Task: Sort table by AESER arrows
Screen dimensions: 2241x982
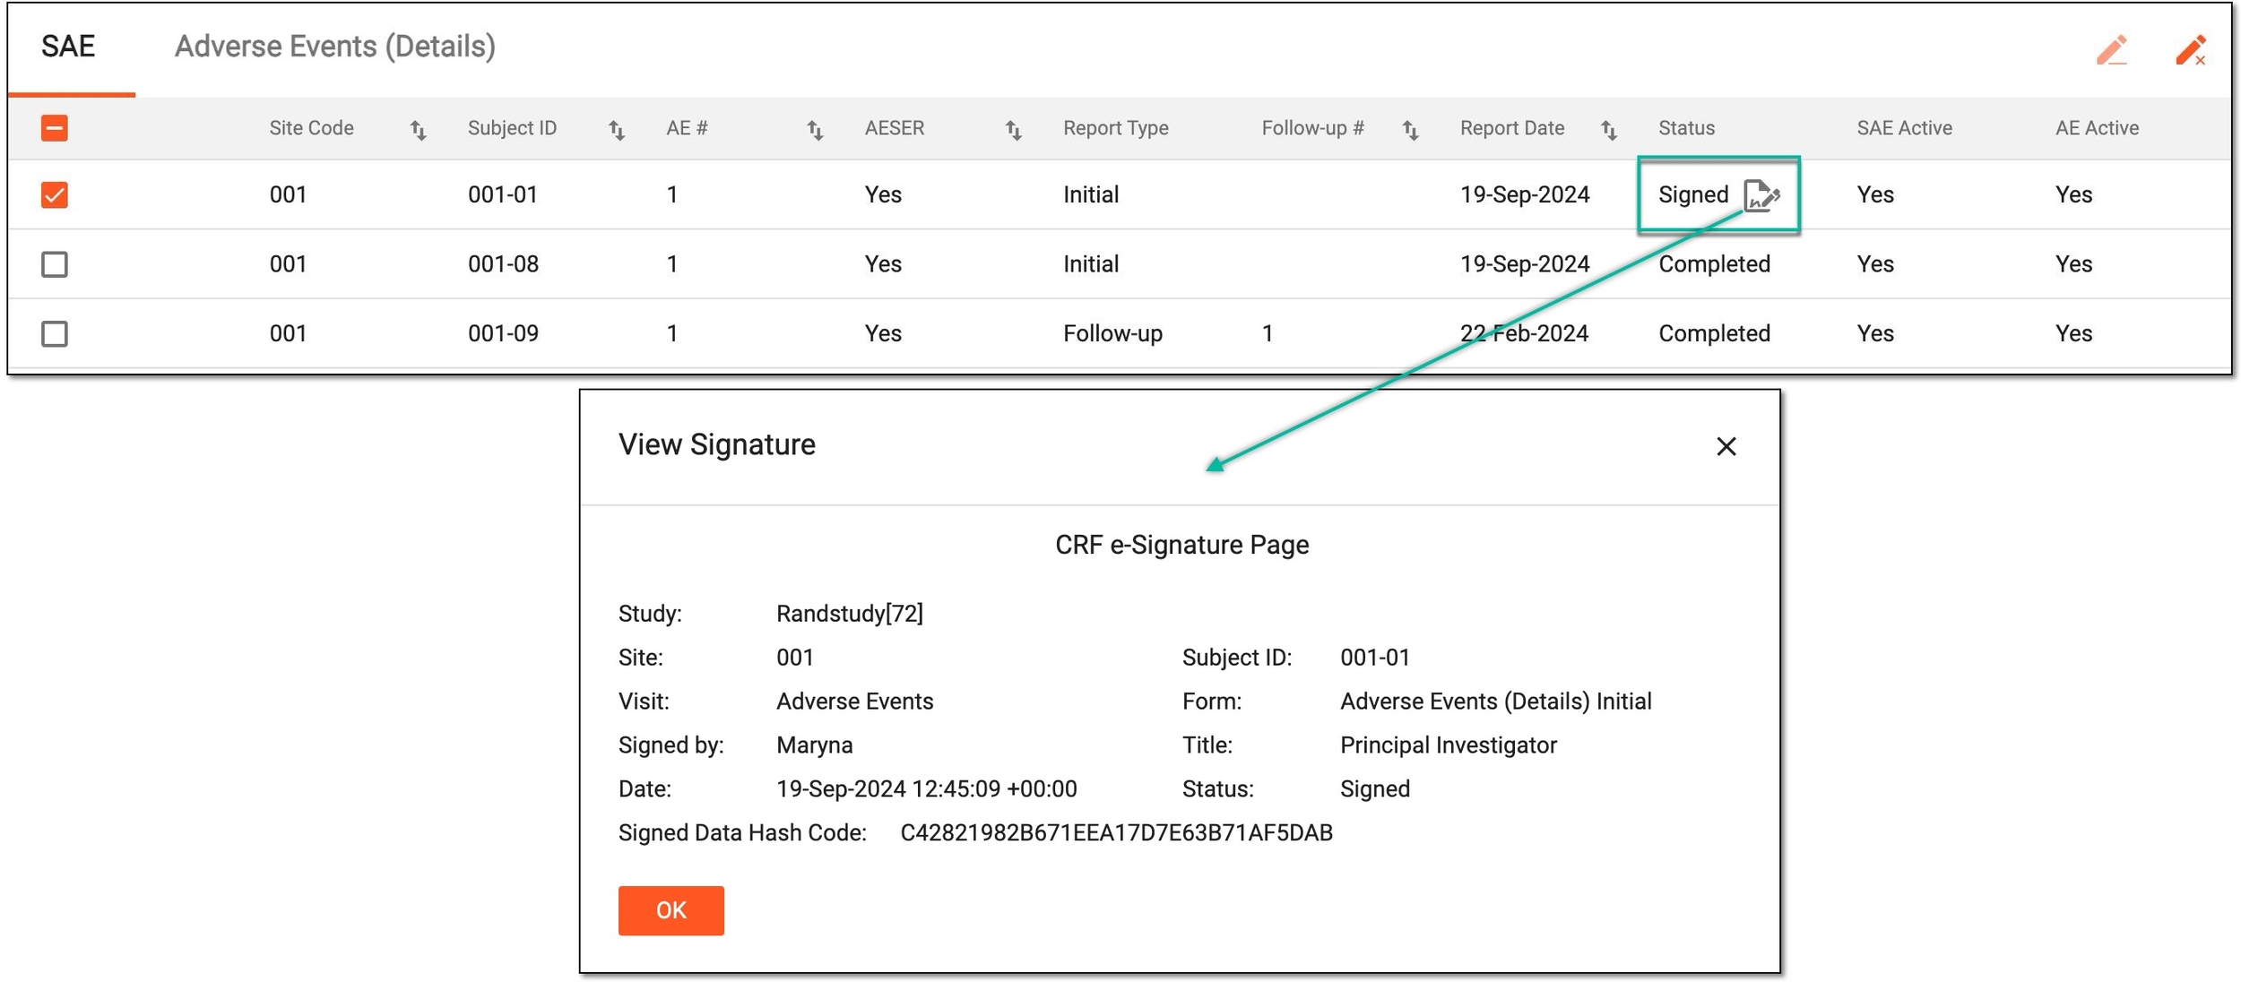Action: pos(1014,130)
